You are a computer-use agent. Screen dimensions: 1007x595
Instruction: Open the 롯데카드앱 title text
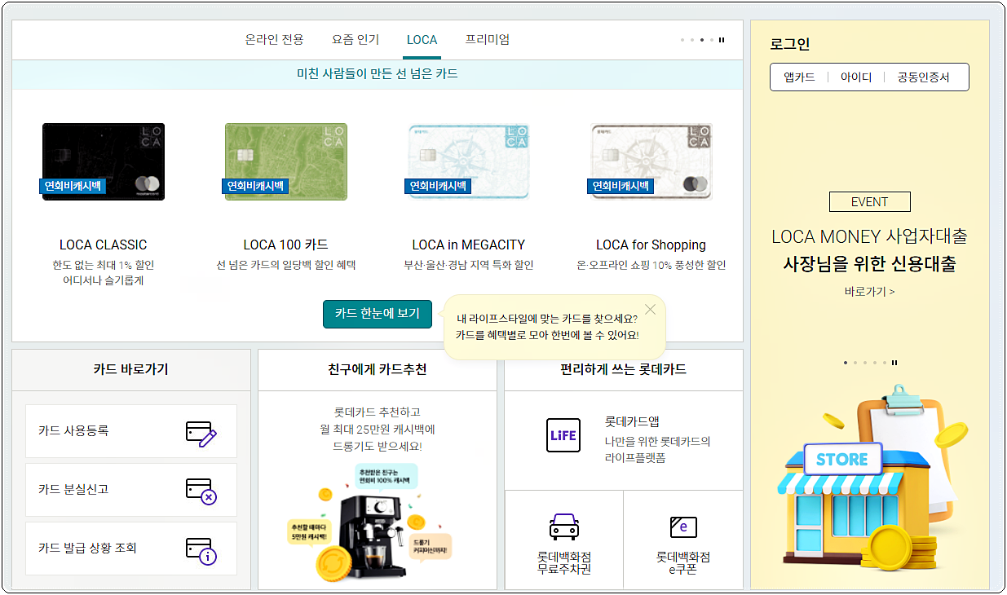click(632, 421)
